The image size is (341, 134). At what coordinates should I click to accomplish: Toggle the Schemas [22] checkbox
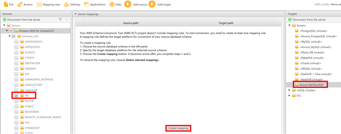tap(13, 36)
